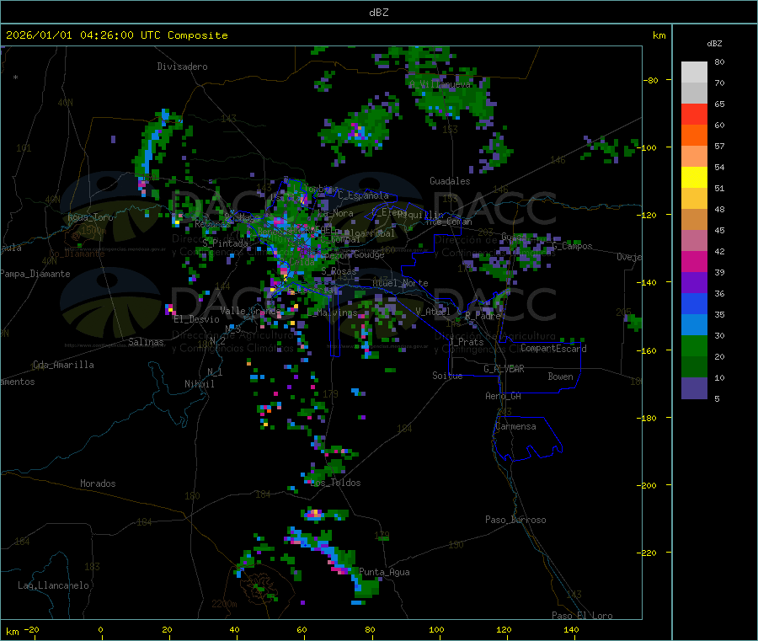Click the blue 35 dBZ legend swatch
The height and width of the screenshot is (641, 758).
(x=694, y=303)
